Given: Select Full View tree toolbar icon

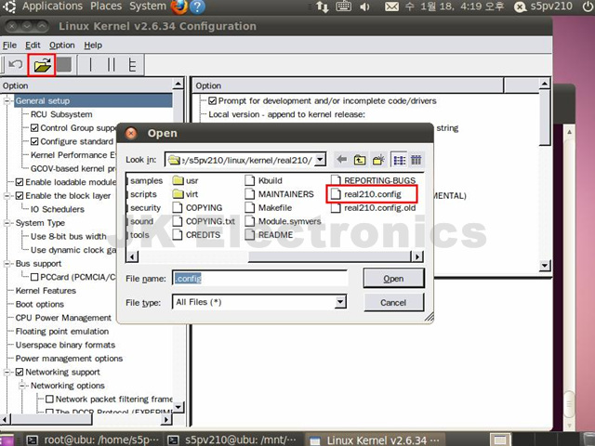Looking at the screenshot, I should point(132,65).
